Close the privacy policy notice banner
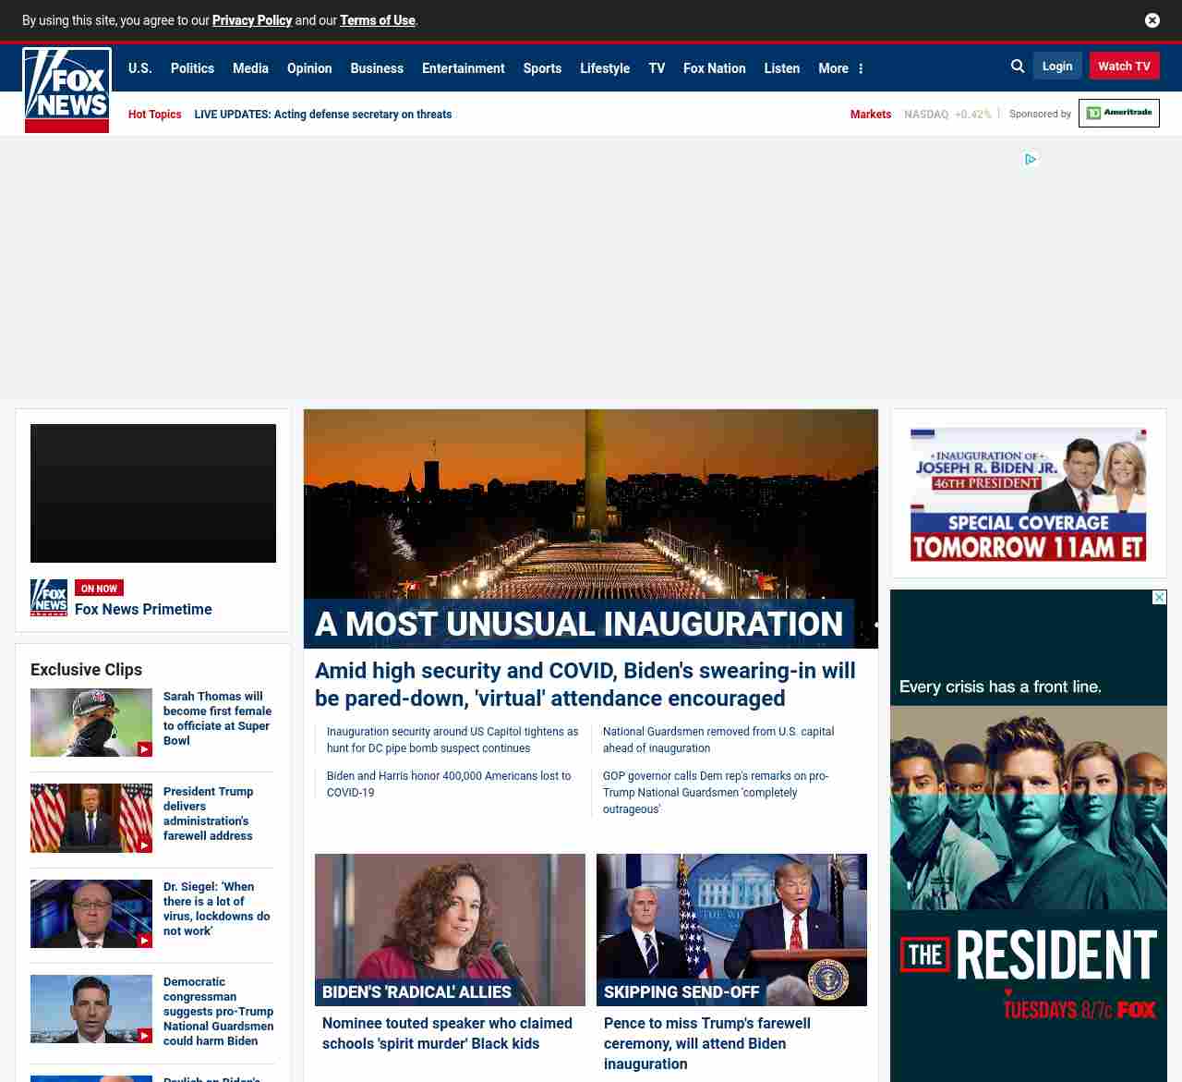 pos(1152,20)
